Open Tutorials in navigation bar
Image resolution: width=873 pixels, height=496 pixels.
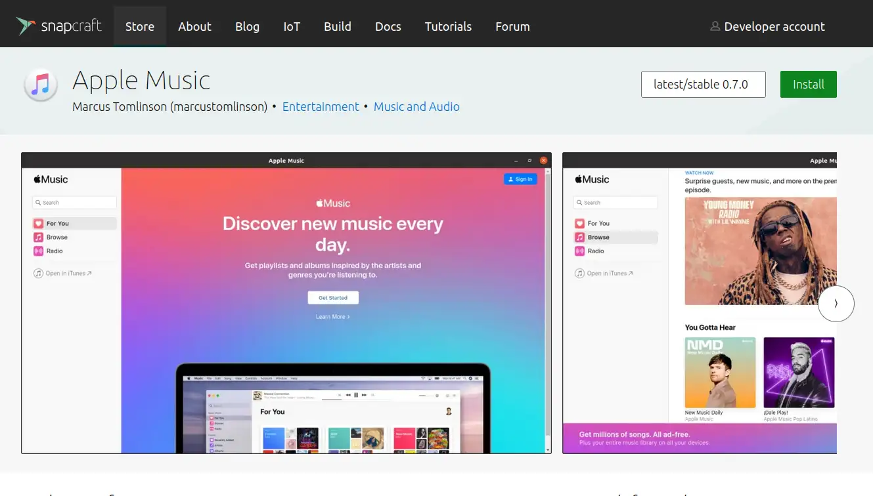[449, 26]
